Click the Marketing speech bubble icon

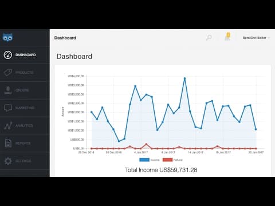pyautogui.click(x=8, y=108)
